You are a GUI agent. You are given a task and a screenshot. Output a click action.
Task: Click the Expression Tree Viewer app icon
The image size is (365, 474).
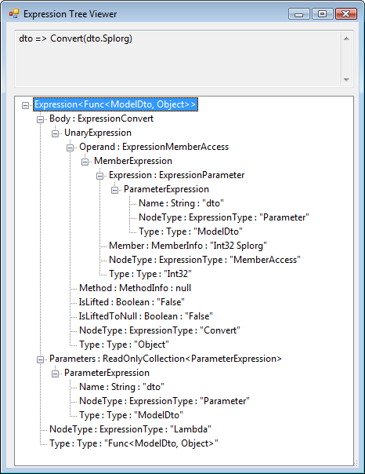tap(13, 14)
